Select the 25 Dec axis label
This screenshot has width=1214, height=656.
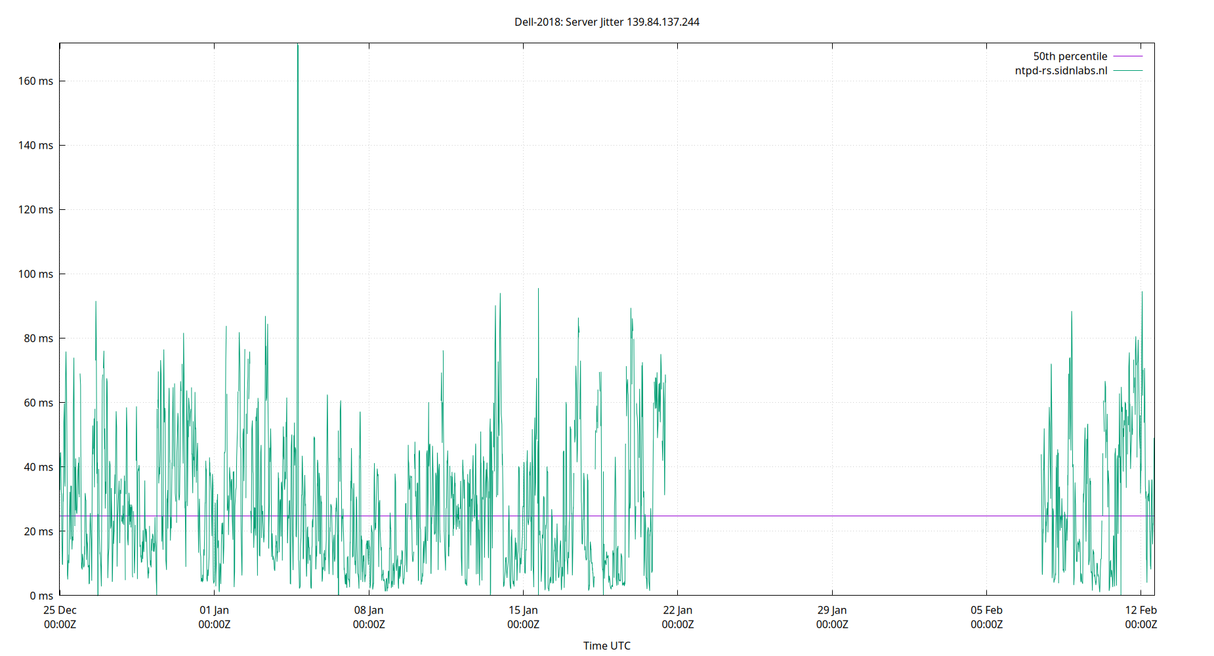pos(62,610)
